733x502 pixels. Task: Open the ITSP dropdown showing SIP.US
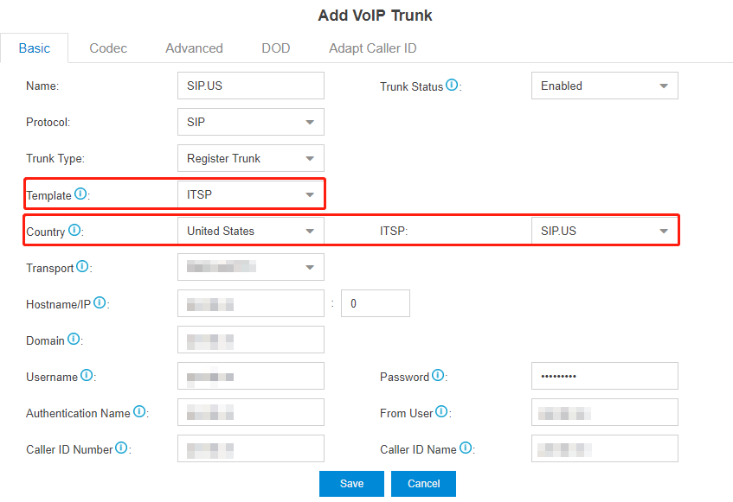click(604, 231)
